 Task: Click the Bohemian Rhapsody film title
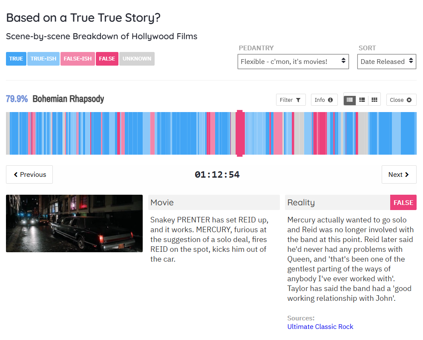coord(68,99)
